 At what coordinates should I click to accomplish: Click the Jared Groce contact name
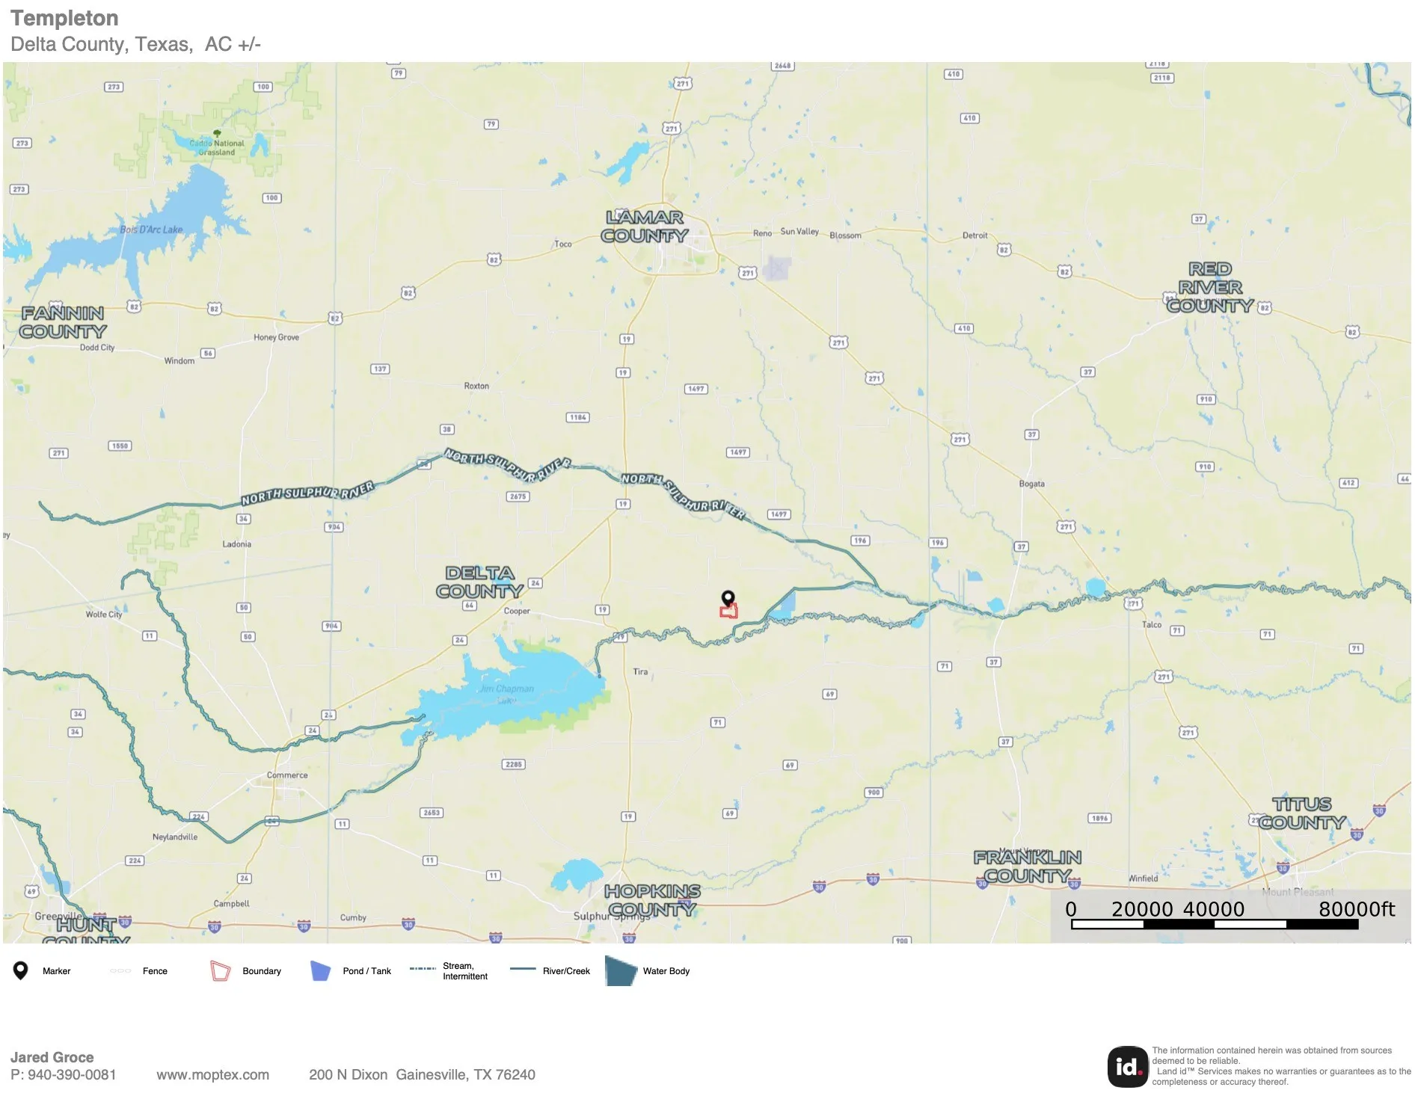[52, 1057]
